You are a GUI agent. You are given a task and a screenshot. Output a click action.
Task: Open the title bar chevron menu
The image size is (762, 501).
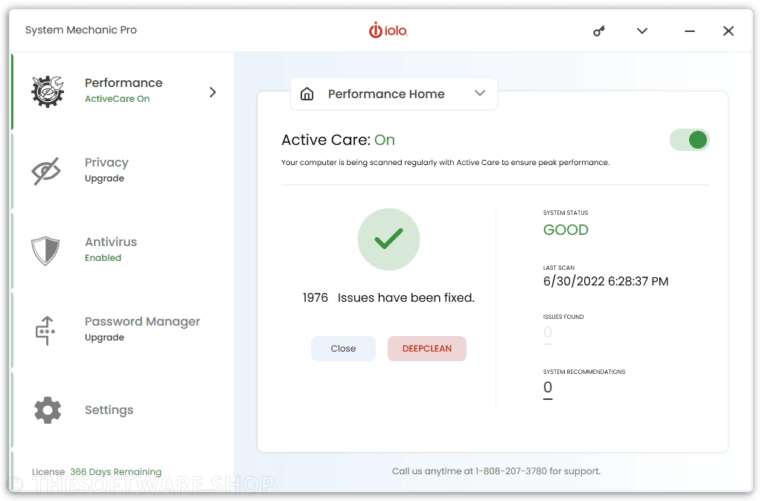642,31
